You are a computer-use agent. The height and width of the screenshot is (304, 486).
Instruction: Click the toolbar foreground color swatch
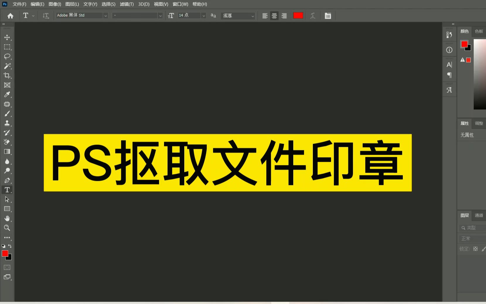pyautogui.click(x=5, y=254)
